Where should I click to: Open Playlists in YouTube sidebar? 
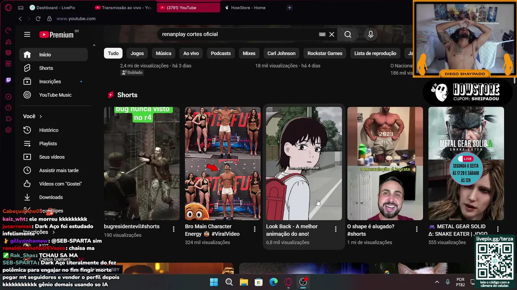pos(53,143)
